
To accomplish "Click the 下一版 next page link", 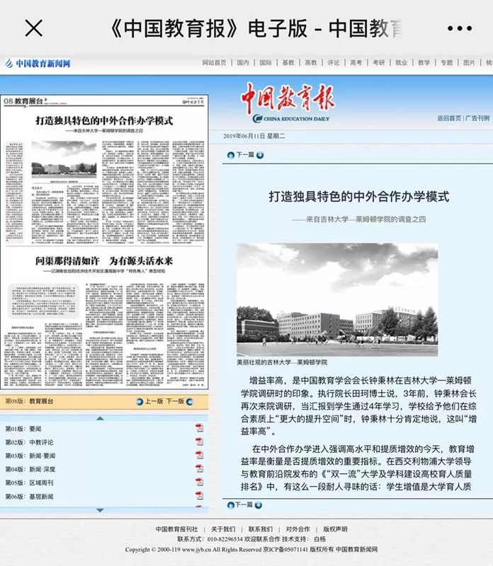I will pyautogui.click(x=175, y=401).
